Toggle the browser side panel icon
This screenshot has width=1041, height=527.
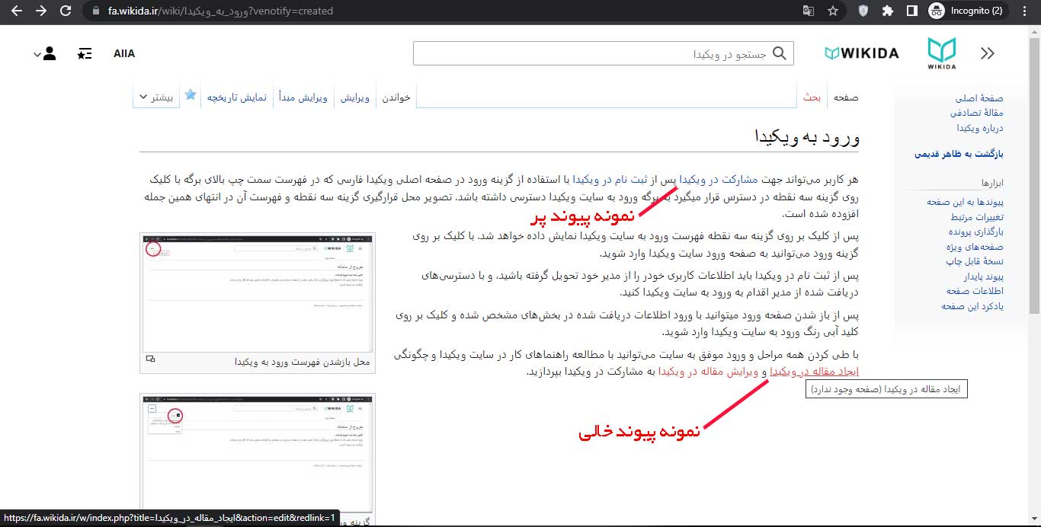[911, 11]
